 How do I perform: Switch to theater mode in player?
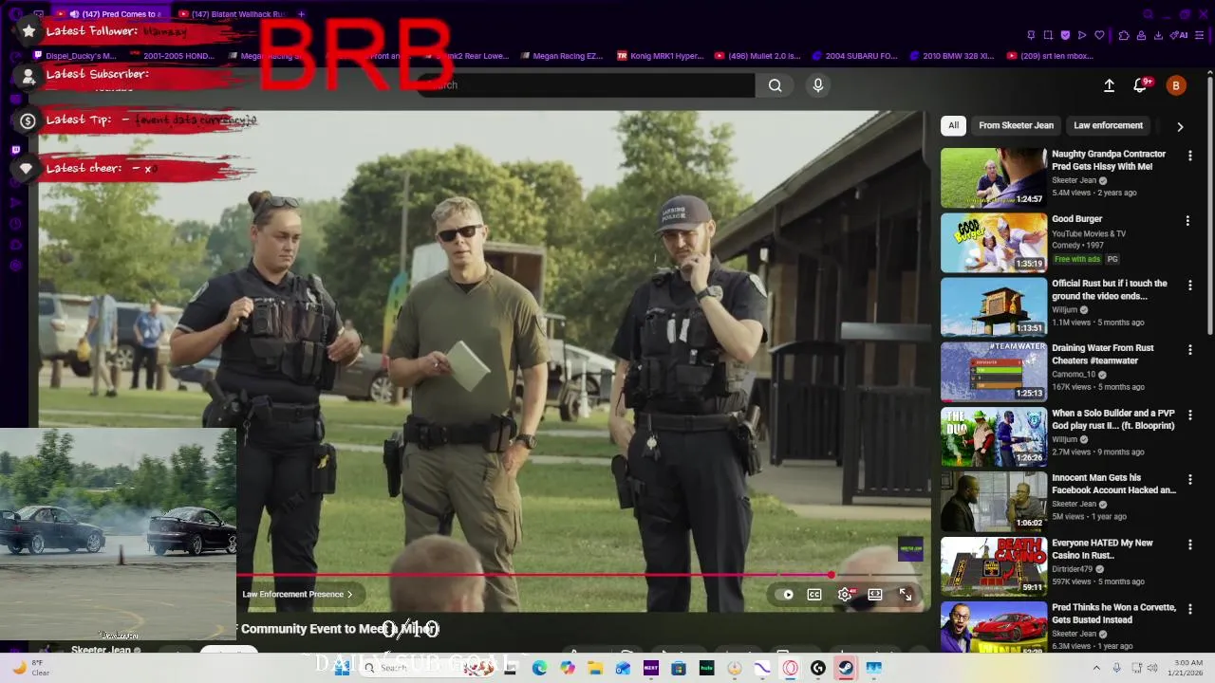pyautogui.click(x=875, y=595)
